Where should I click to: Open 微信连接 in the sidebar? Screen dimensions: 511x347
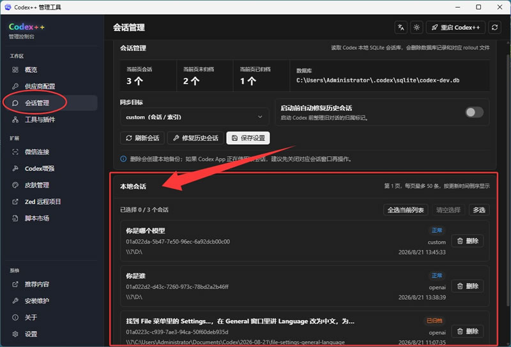click(x=51, y=152)
